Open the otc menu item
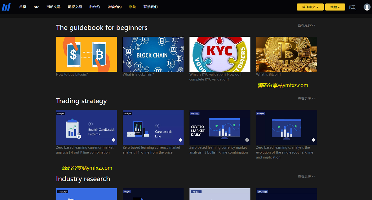The height and width of the screenshot is (200, 372). pos(36,7)
